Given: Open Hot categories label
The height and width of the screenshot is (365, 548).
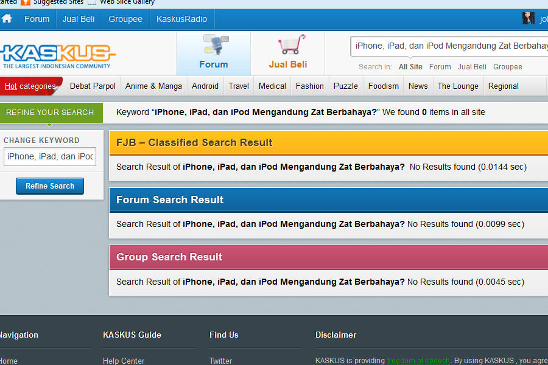Looking at the screenshot, I should coord(30,86).
